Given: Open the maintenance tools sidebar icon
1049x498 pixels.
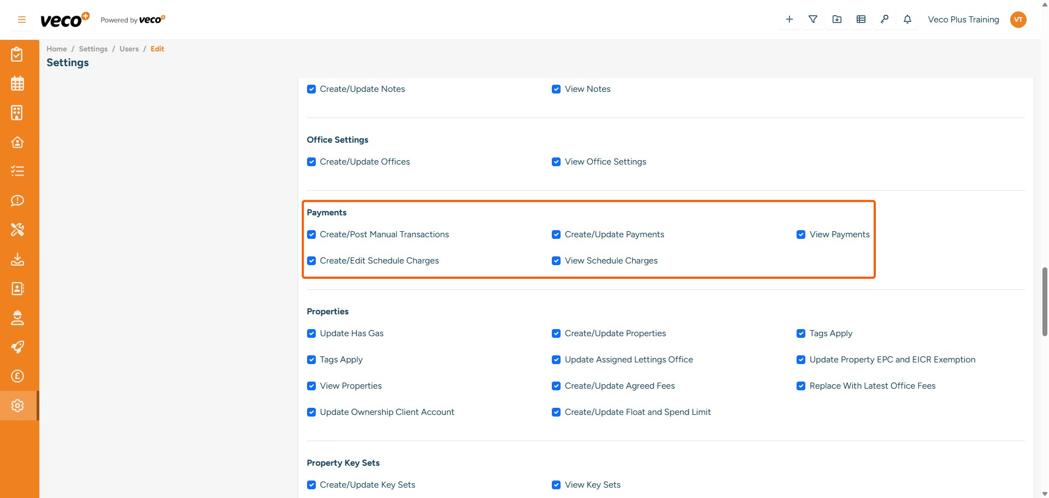Looking at the screenshot, I should tap(17, 230).
